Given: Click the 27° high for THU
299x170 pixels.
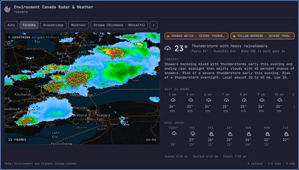Looking at the screenshot, I should (192, 140).
